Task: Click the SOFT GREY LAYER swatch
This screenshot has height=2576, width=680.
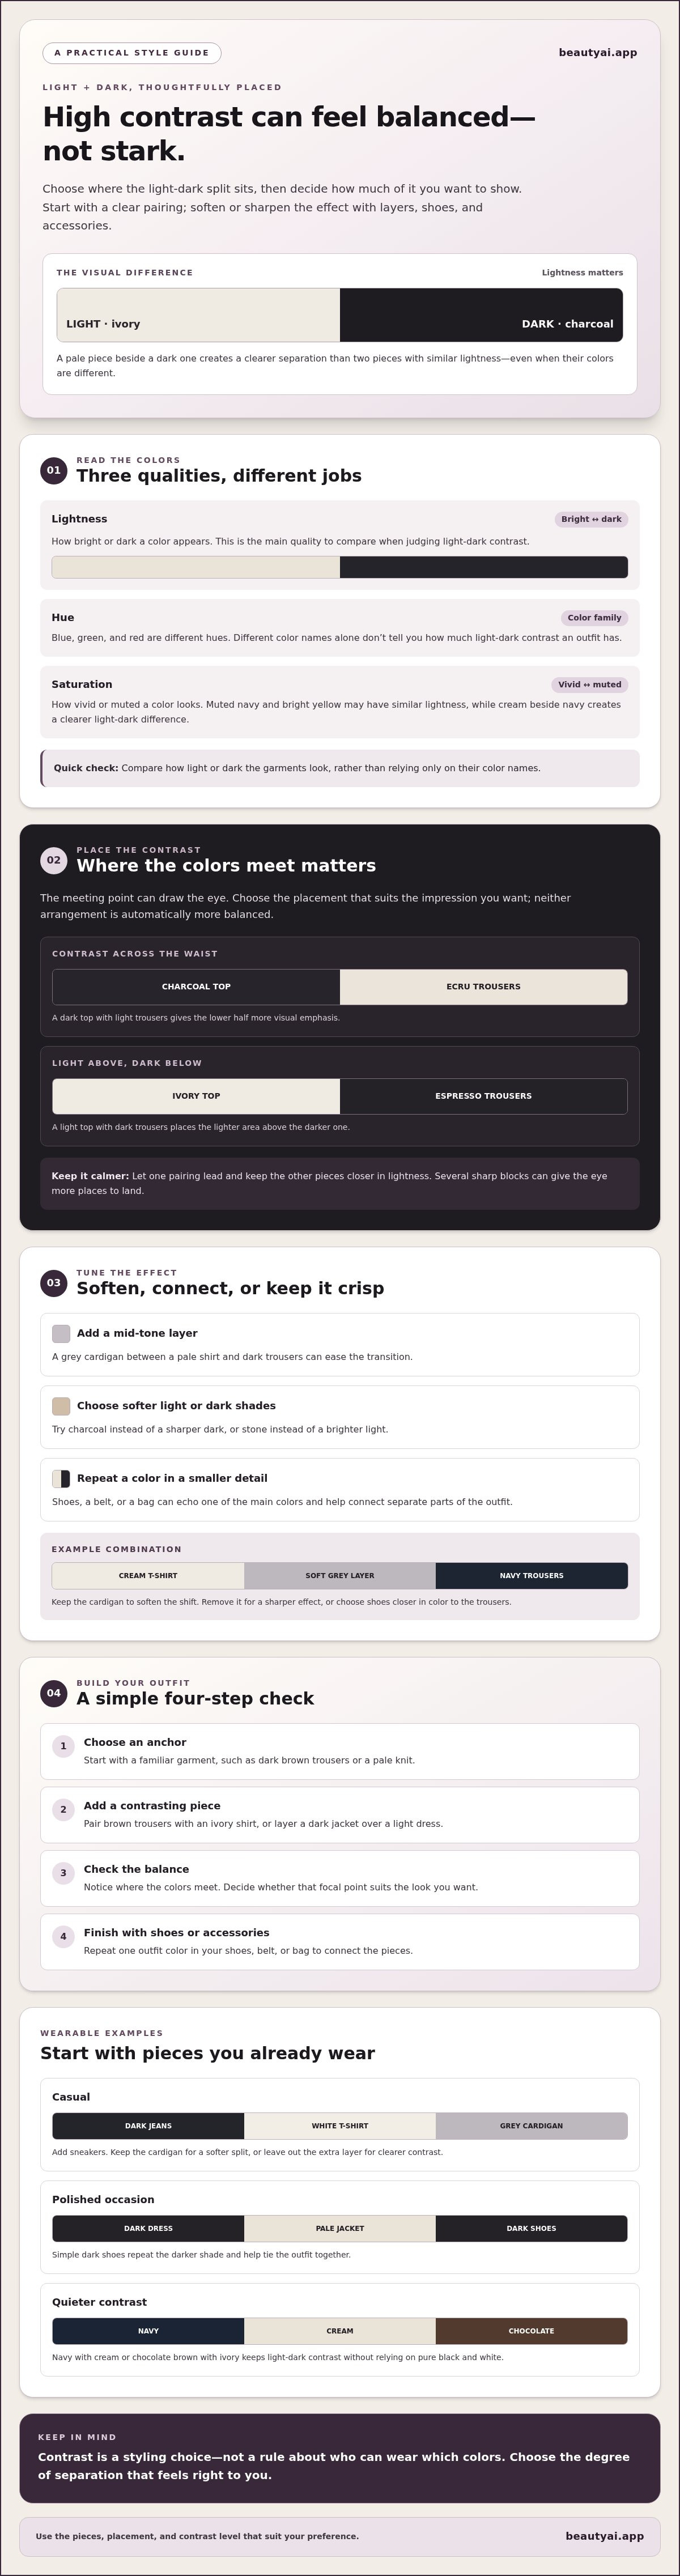Action: pos(340,1575)
